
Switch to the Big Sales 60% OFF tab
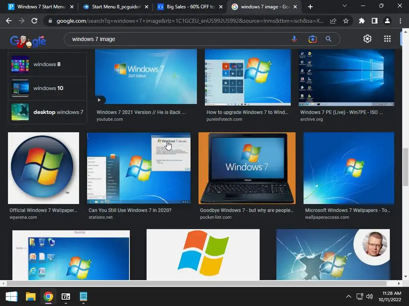coord(191,7)
